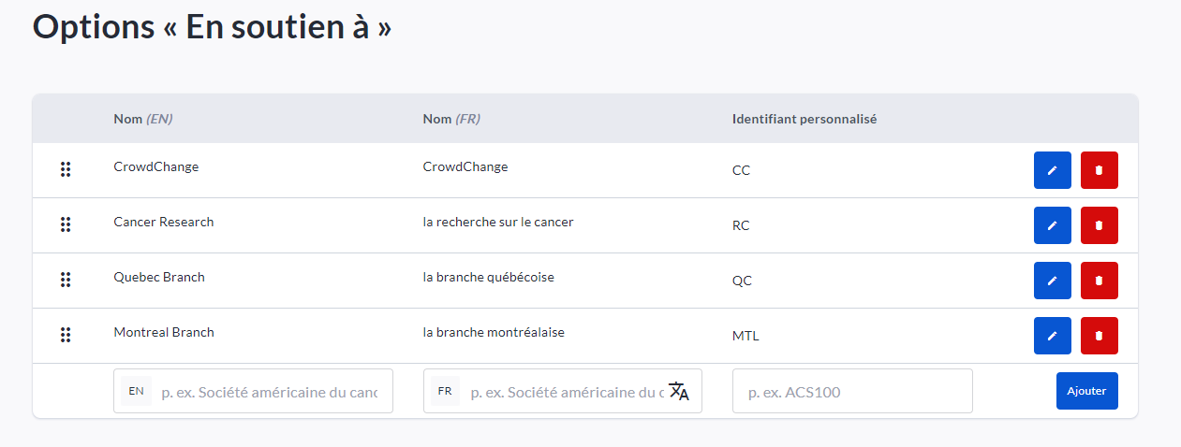
Task: Click drag handle next to Cancer Research
Action: click(x=66, y=224)
